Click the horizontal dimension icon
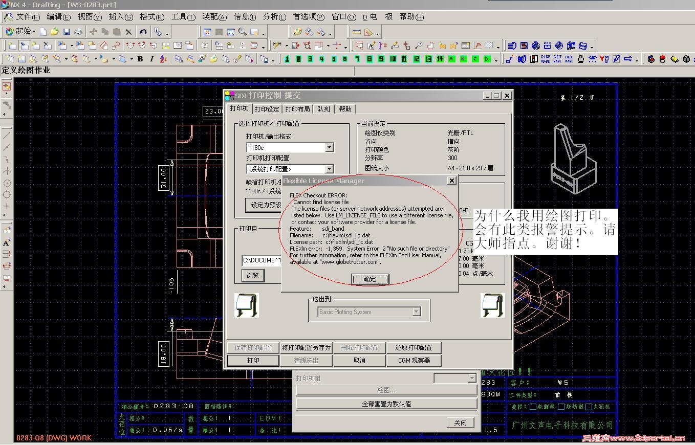The height and width of the screenshot is (445, 695). (x=357, y=32)
